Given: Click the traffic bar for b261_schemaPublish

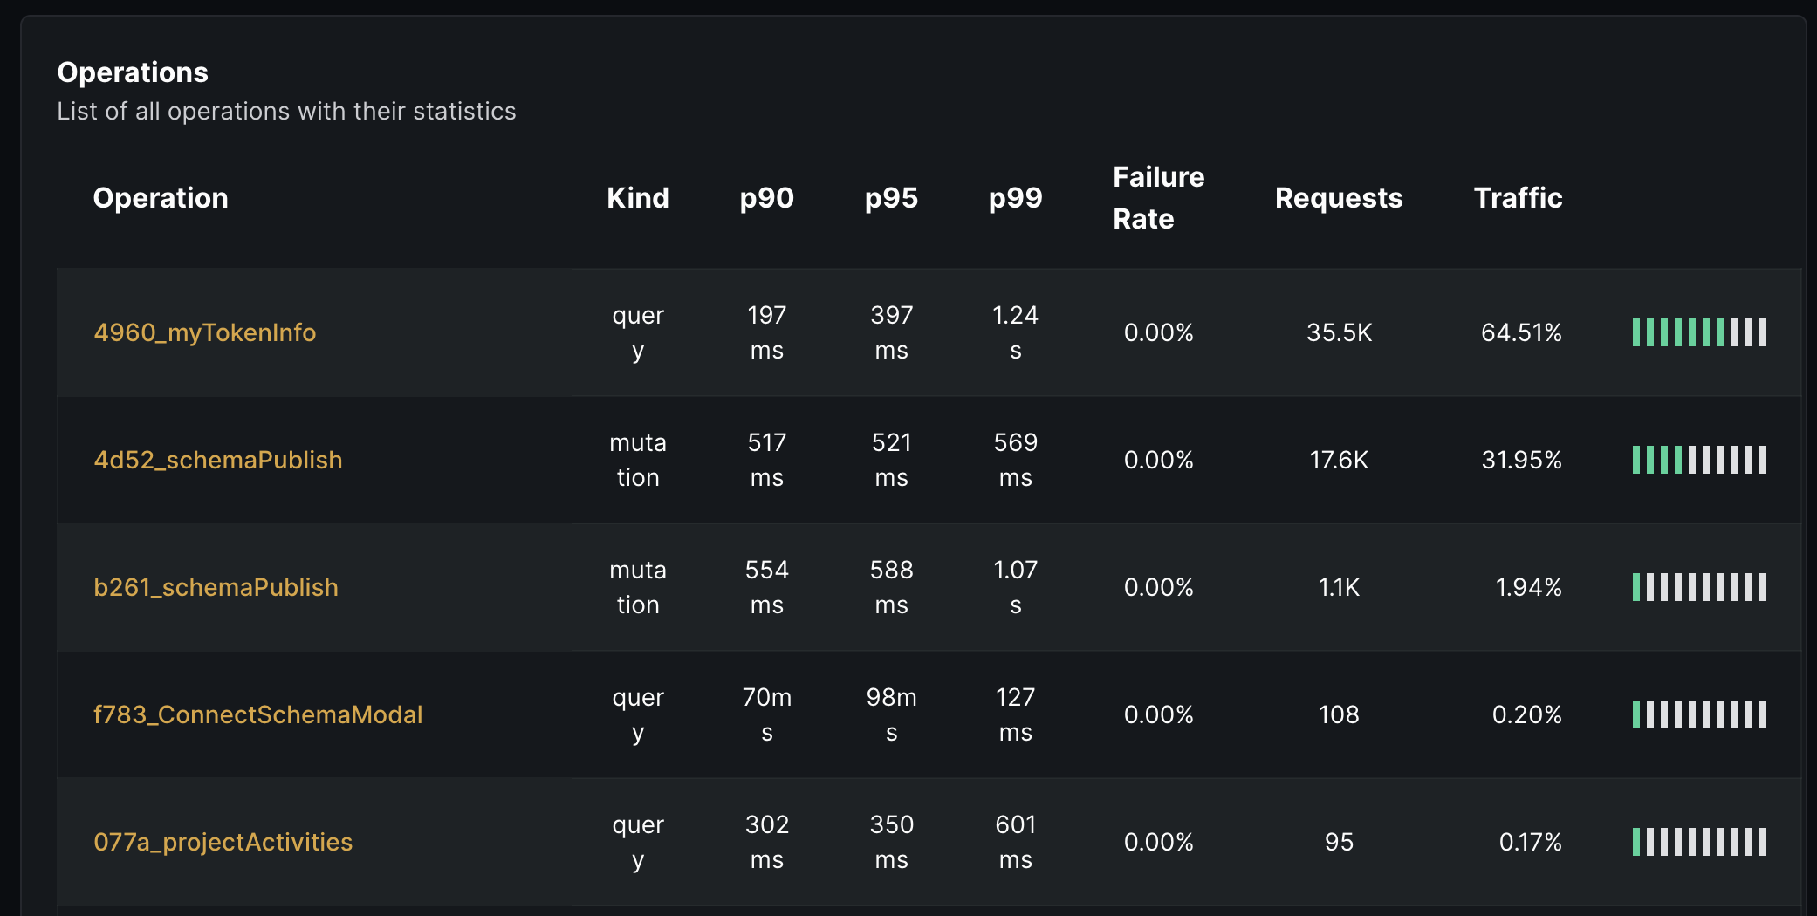Looking at the screenshot, I should click(x=1698, y=587).
